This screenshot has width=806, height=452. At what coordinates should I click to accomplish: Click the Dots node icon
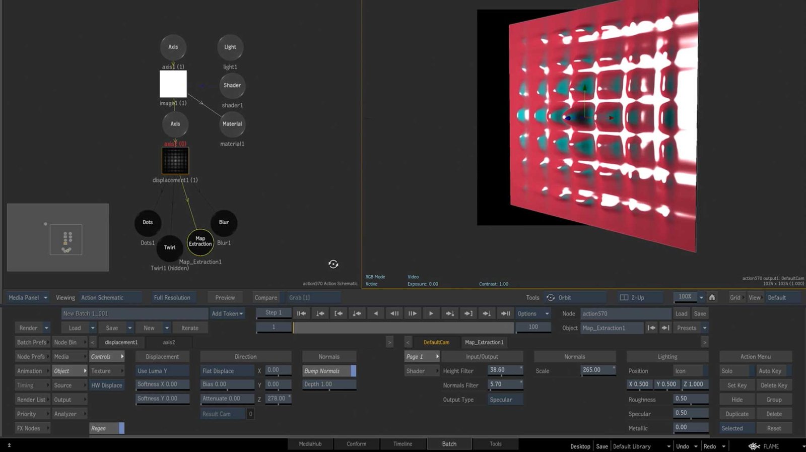(147, 223)
